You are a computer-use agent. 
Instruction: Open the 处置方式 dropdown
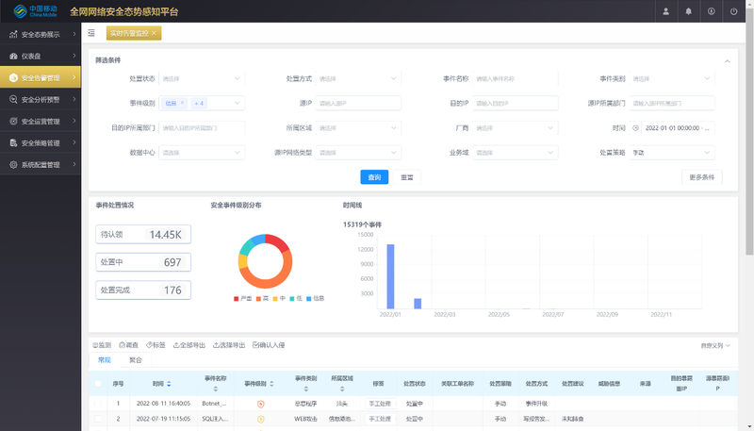click(x=358, y=78)
